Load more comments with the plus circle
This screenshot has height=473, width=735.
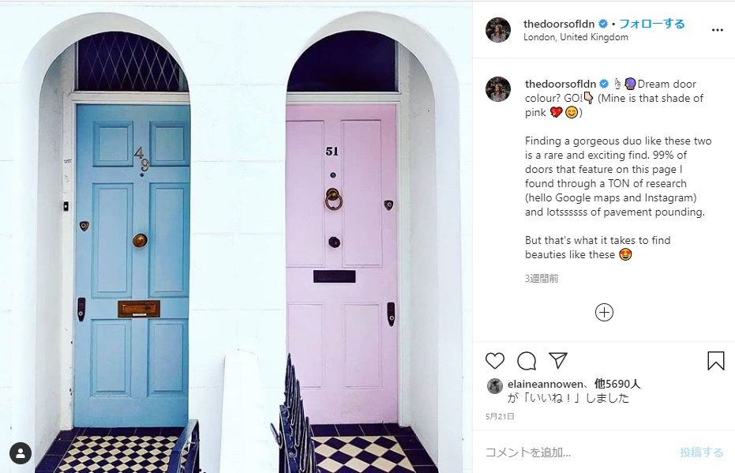[604, 312]
